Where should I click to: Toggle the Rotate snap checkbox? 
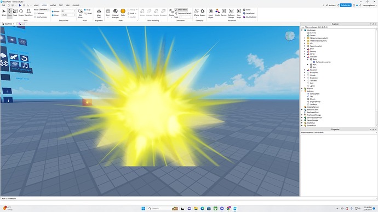click(53, 11)
